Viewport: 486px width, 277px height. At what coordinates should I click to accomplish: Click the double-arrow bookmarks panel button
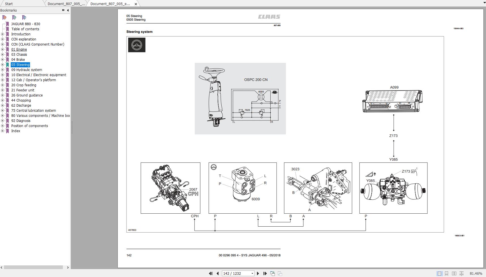[63, 10]
